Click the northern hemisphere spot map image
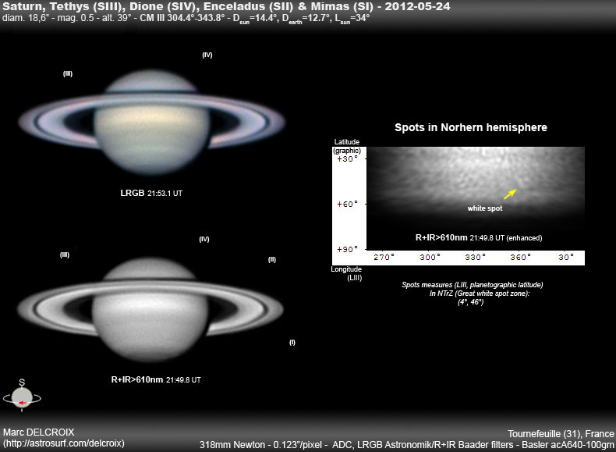Image resolution: width=616 pixels, height=452 pixels. coord(476,198)
